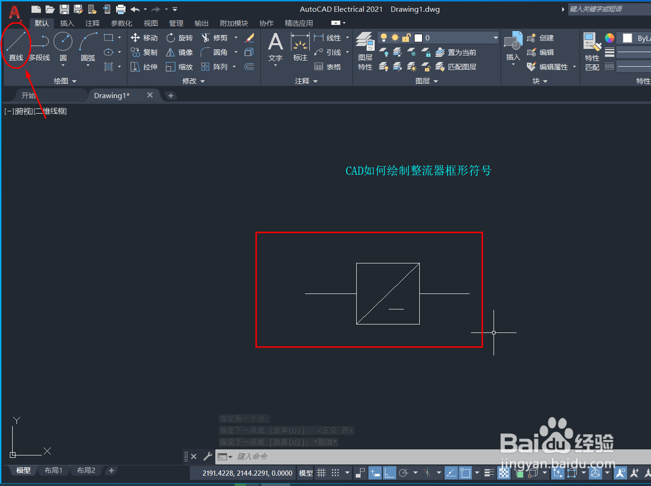Click the color wheel icon in 特性 panel
This screenshot has width=651, height=486.
point(610,38)
